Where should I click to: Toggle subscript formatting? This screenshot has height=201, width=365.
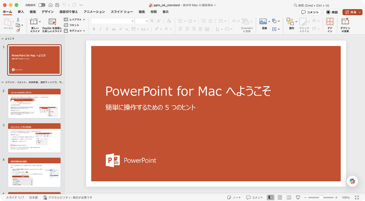point(127,29)
